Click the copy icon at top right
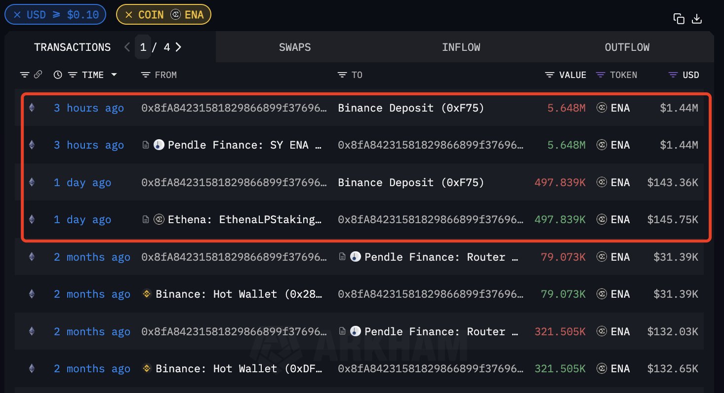Viewport: 724px width, 393px height. click(679, 19)
